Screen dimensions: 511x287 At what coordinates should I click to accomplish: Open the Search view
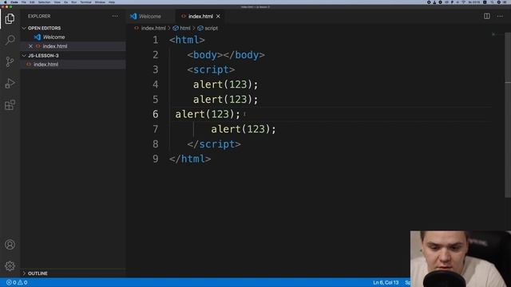(10, 40)
